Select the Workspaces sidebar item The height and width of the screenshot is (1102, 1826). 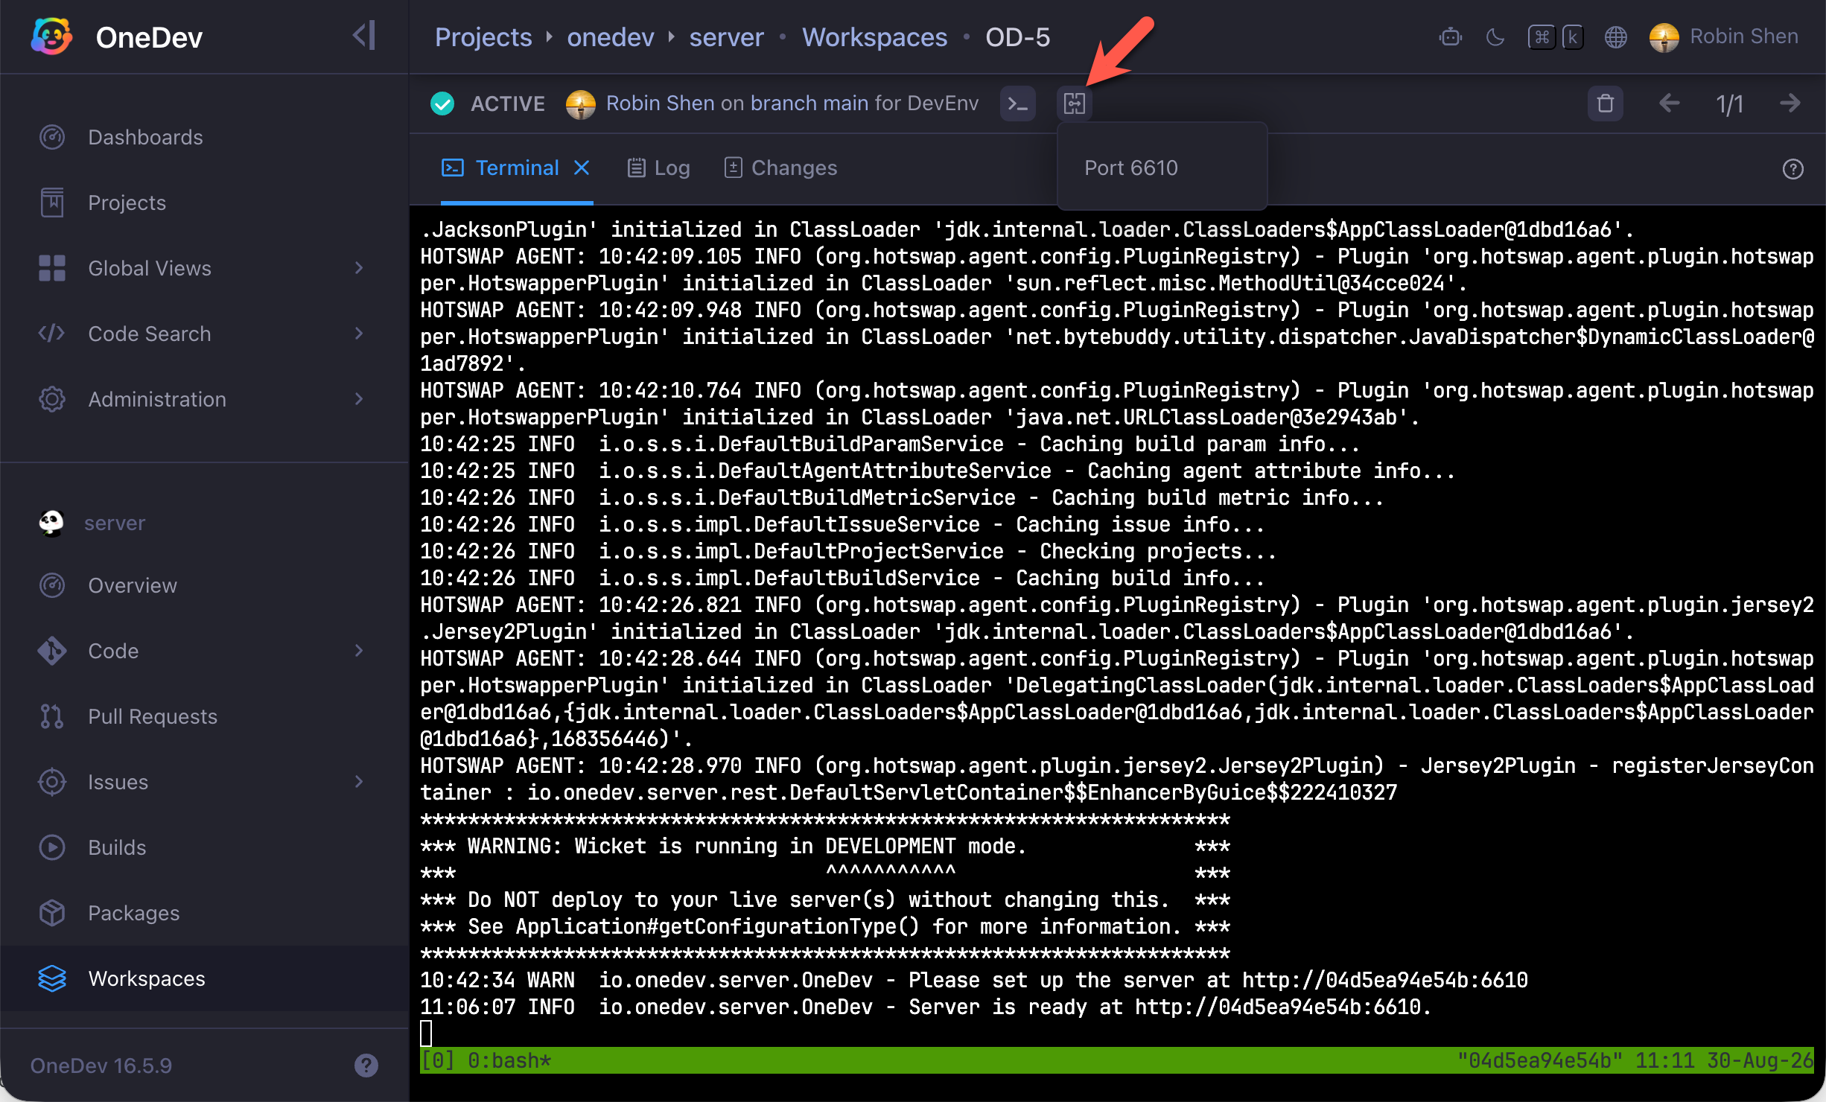(x=204, y=978)
